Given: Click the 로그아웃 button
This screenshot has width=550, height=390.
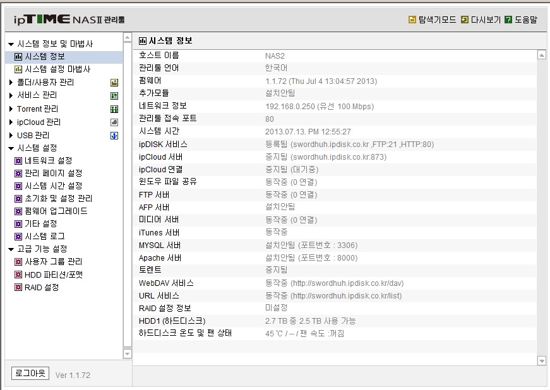Looking at the screenshot, I should (x=30, y=373).
